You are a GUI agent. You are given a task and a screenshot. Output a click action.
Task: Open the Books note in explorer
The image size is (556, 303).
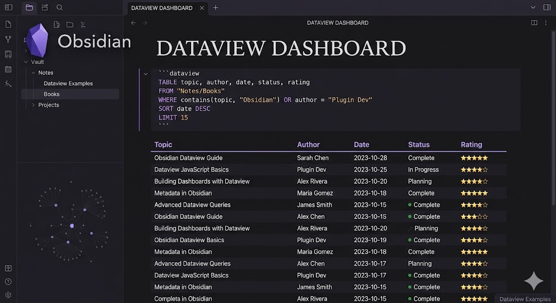pos(52,94)
